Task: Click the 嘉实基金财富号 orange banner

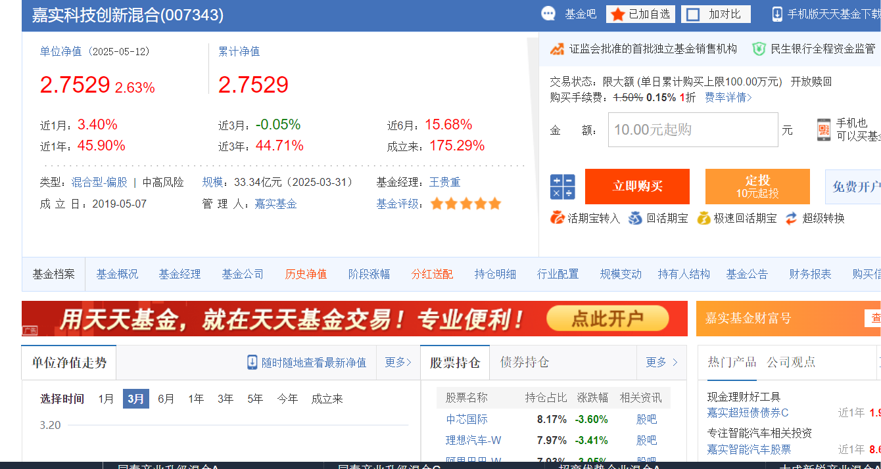Action: tap(789, 319)
